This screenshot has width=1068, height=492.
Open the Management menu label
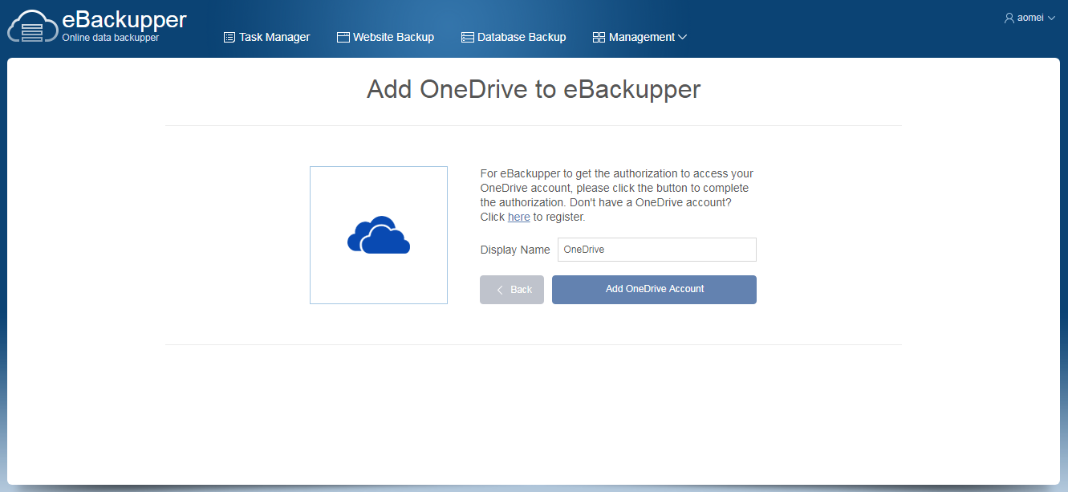[x=642, y=37]
